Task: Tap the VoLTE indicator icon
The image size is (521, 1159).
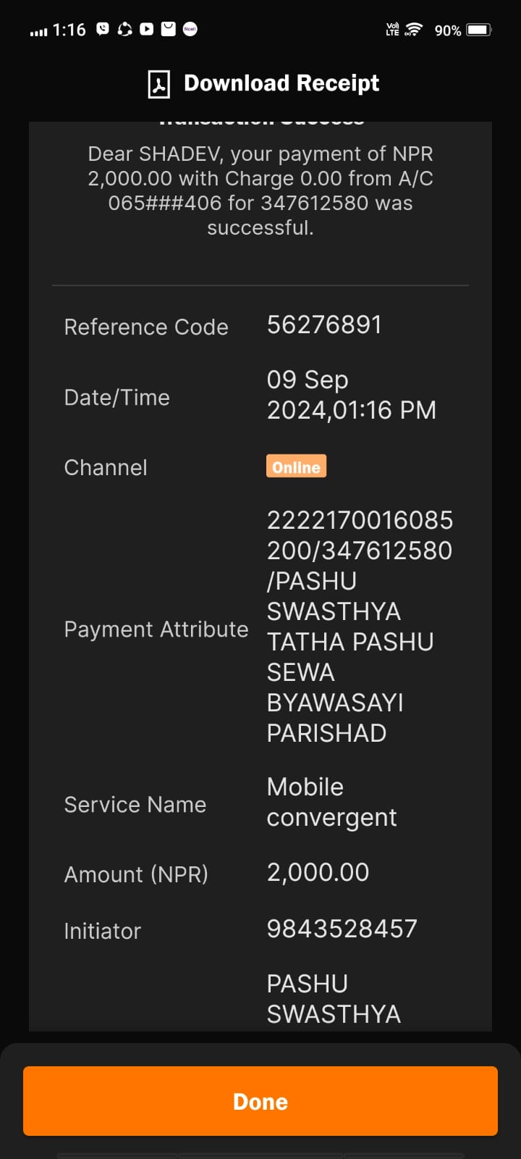Action: pyautogui.click(x=393, y=30)
